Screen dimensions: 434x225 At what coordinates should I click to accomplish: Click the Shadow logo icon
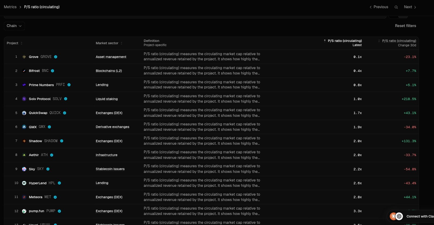(24, 141)
